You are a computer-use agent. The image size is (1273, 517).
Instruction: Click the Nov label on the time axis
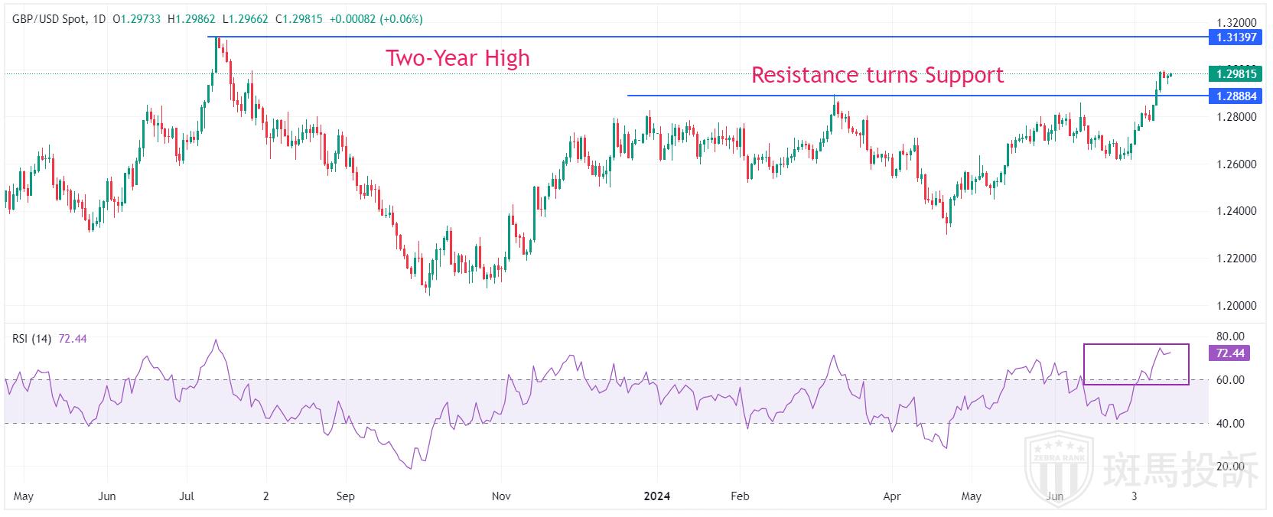[x=501, y=496]
